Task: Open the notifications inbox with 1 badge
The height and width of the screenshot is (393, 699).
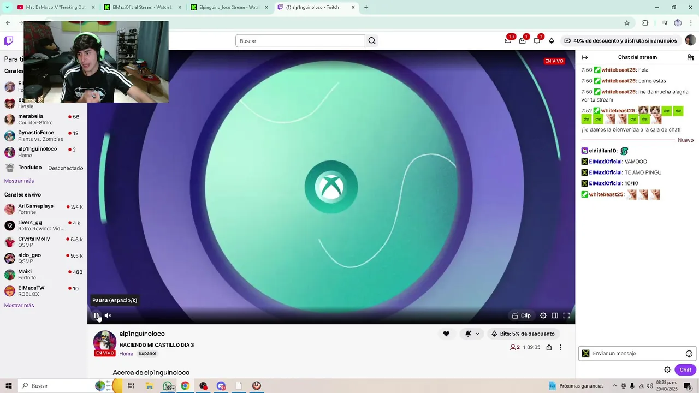Action: pyautogui.click(x=523, y=40)
